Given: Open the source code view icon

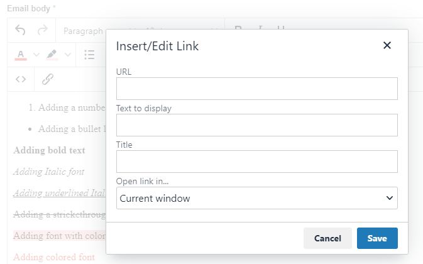Looking at the screenshot, I should pyautogui.click(x=21, y=79).
